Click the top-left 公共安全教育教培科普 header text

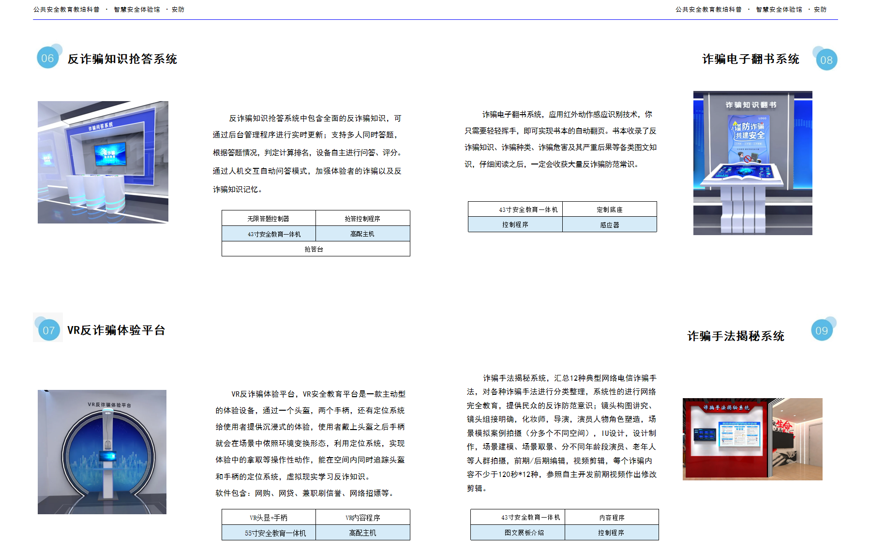point(66,9)
